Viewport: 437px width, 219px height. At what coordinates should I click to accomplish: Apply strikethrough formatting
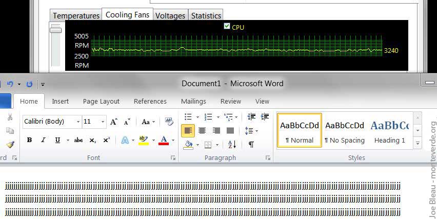tap(78, 140)
